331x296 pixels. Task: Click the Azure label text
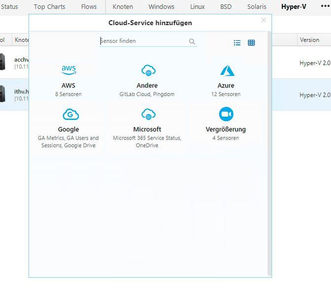226,85
